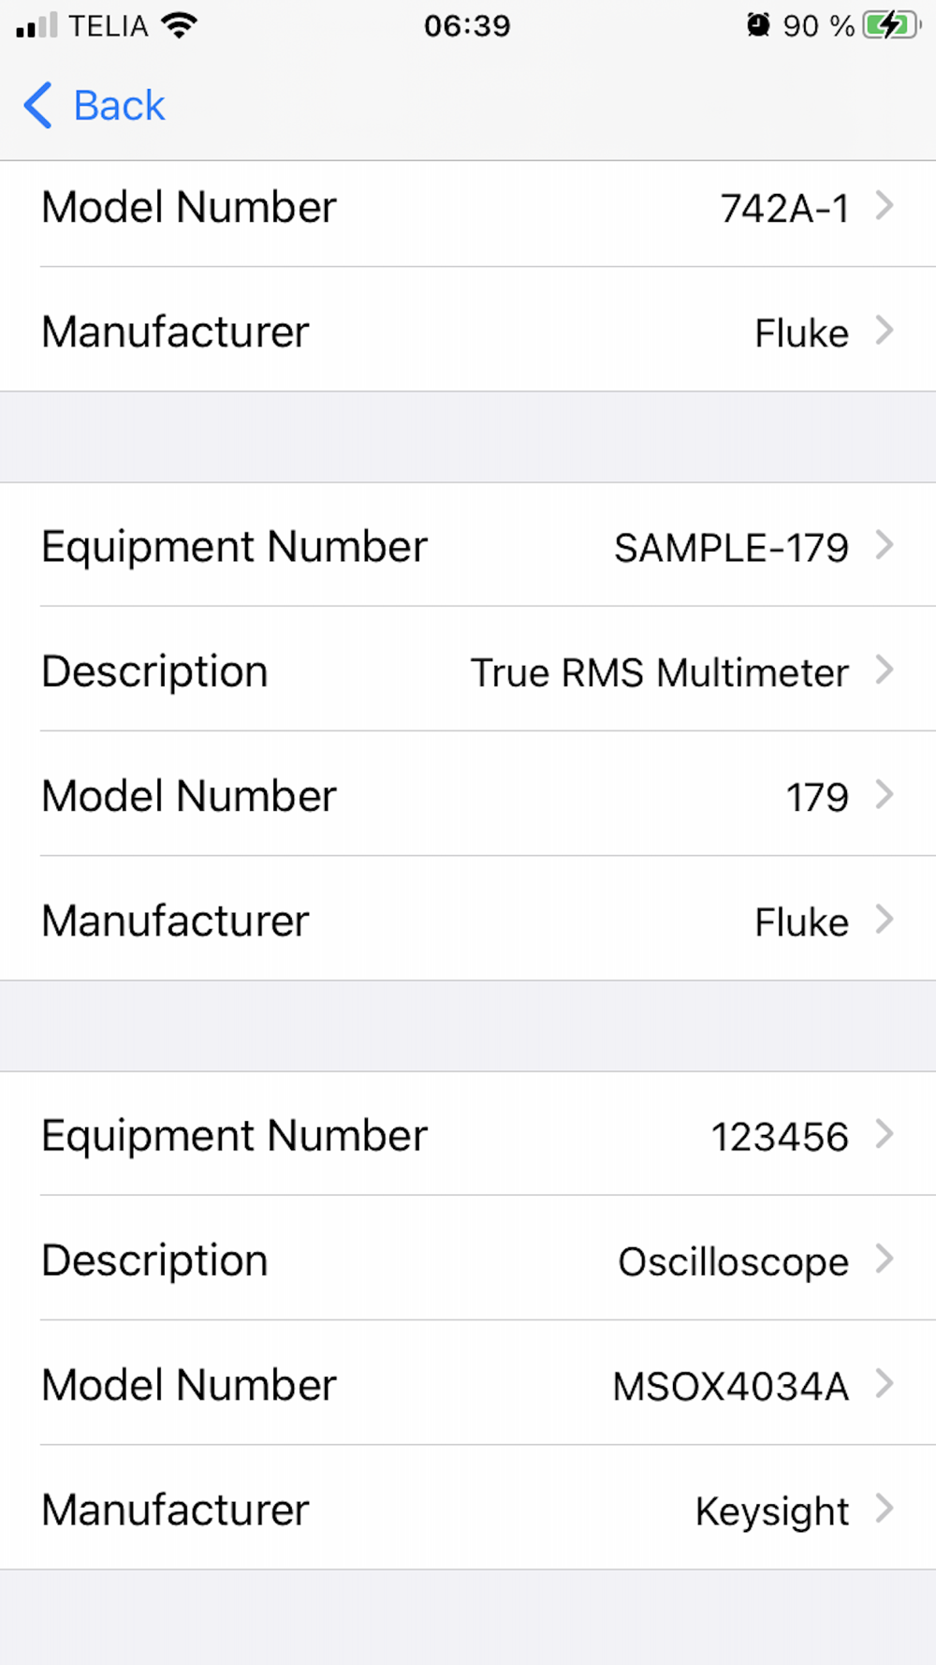936x1665 pixels.
Task: Open Model Number 742A-1 row
Action: point(468,207)
